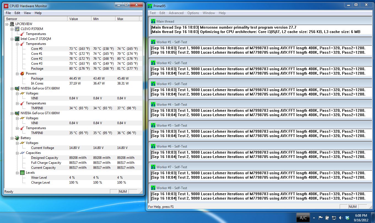
Task: Click the Worker #7 Self-Test icon
Action: click(153, 167)
